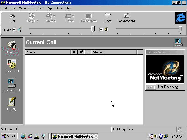Open the Chat window
Screen dimensions: 187x140
(108, 18)
